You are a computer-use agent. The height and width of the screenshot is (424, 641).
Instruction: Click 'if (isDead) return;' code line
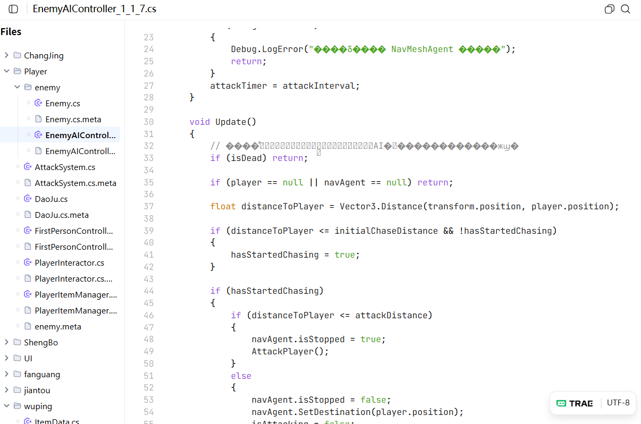point(259,158)
